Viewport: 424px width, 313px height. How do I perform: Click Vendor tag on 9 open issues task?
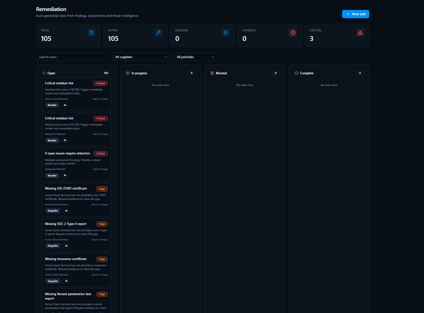click(52, 175)
